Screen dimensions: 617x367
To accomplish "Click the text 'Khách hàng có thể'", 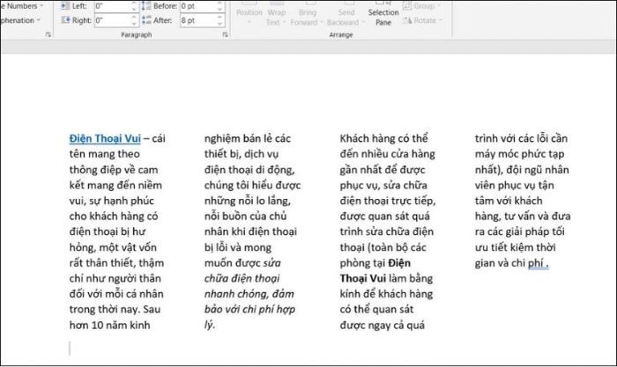I will [383, 139].
